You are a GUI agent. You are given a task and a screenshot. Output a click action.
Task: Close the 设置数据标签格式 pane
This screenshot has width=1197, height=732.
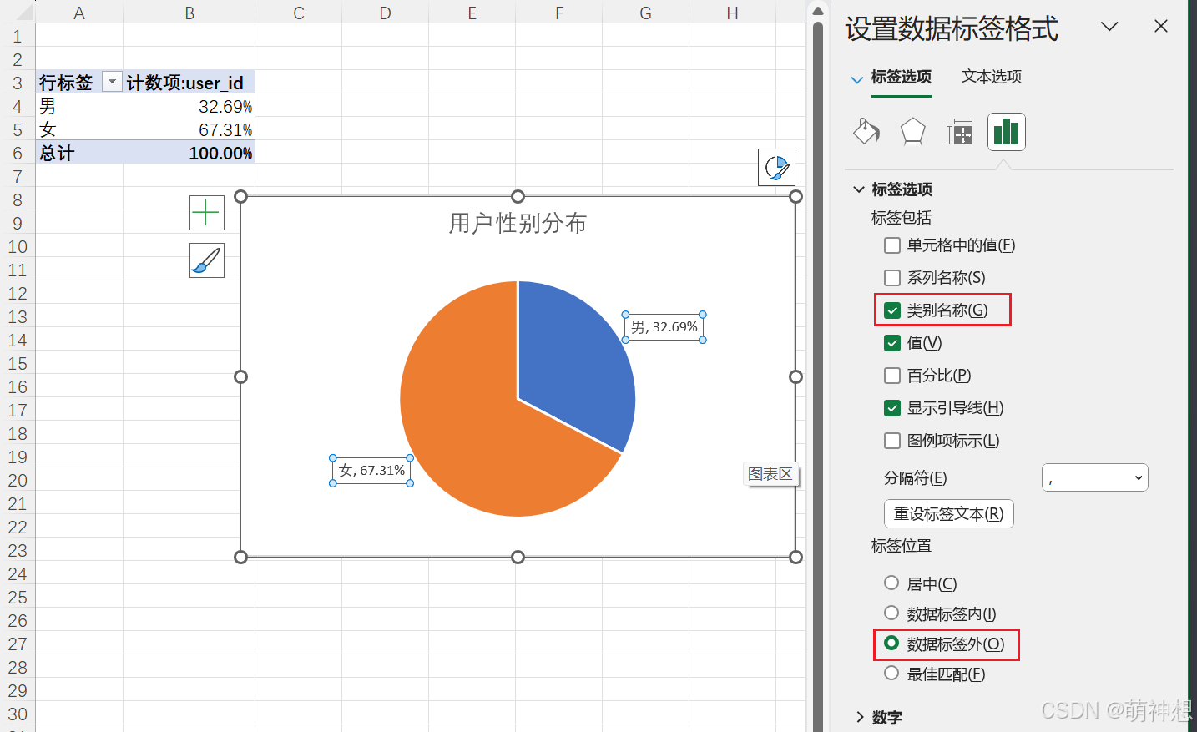(1161, 27)
